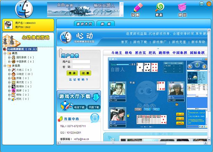
Task: Select the 大老二 game icon
Action: (14, 70)
